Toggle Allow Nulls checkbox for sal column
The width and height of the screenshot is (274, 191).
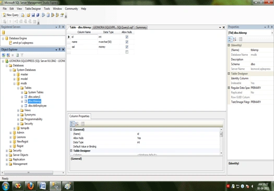point(127,47)
